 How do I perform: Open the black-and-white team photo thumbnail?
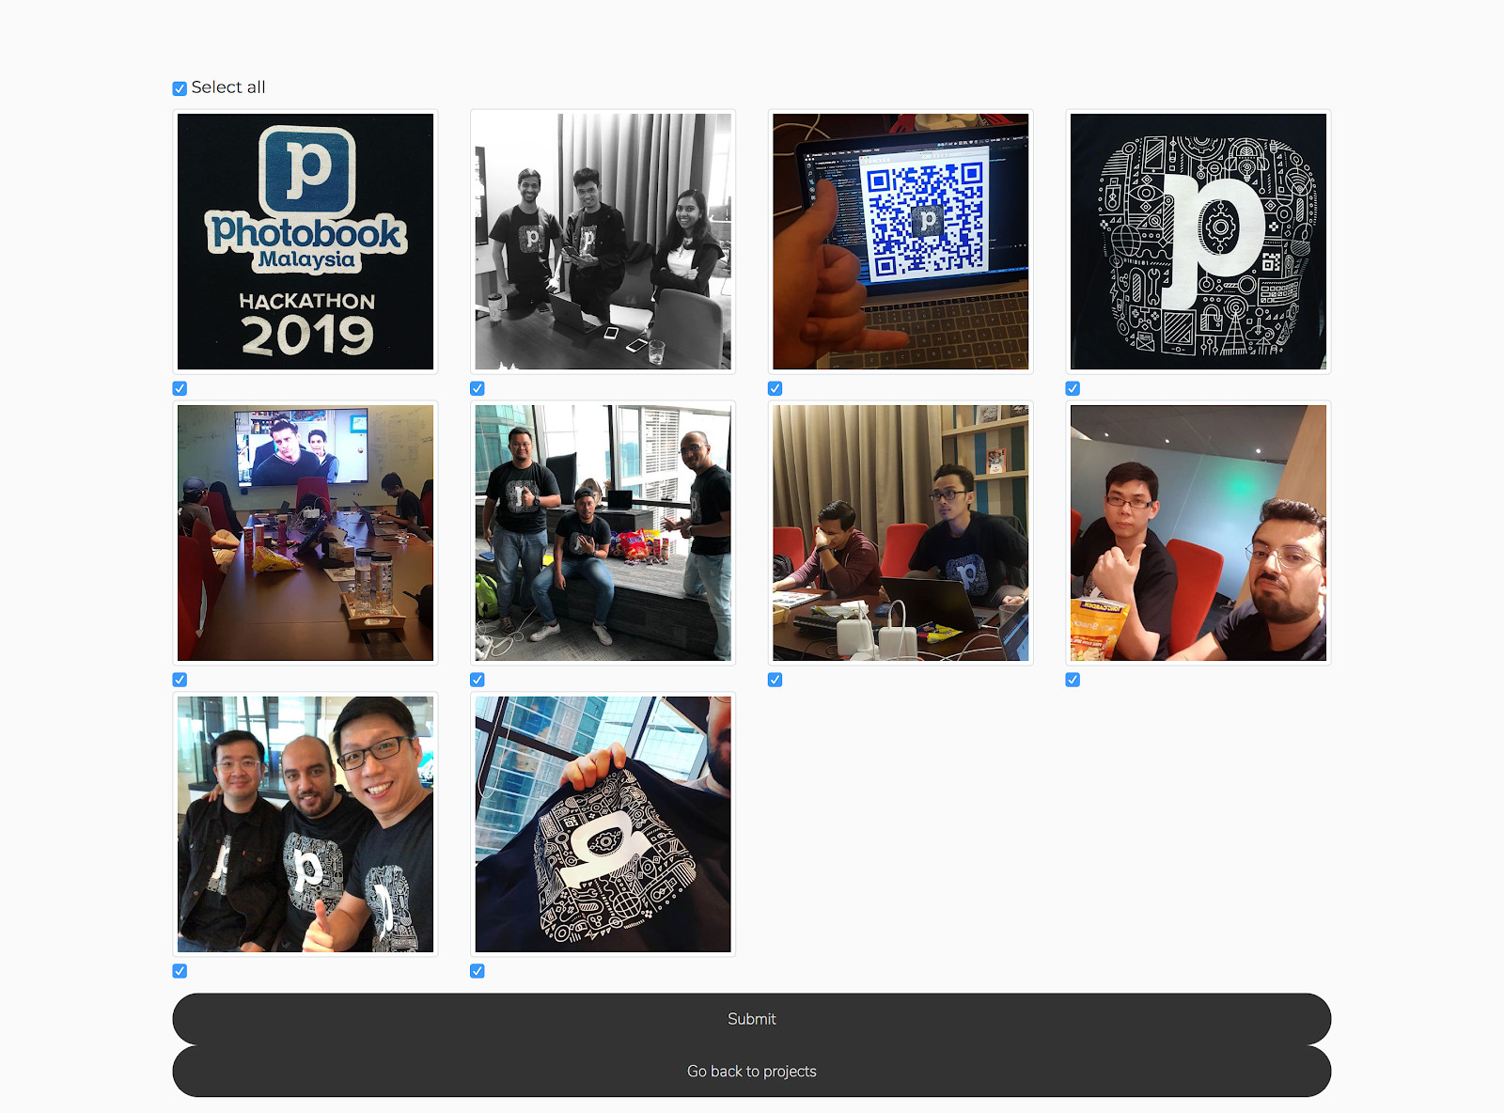(603, 242)
